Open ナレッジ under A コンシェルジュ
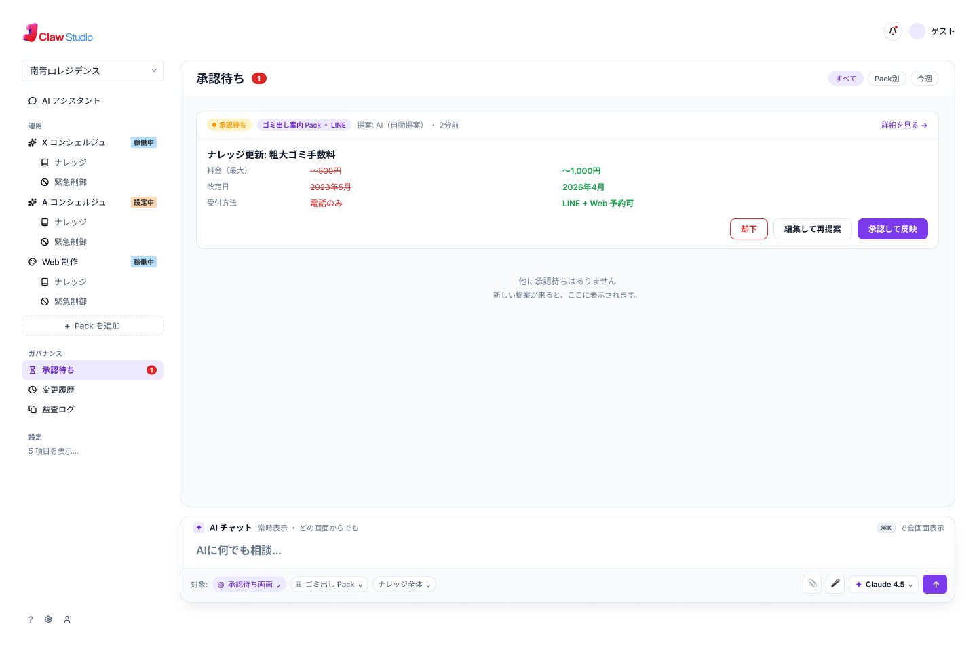 [98, 223]
